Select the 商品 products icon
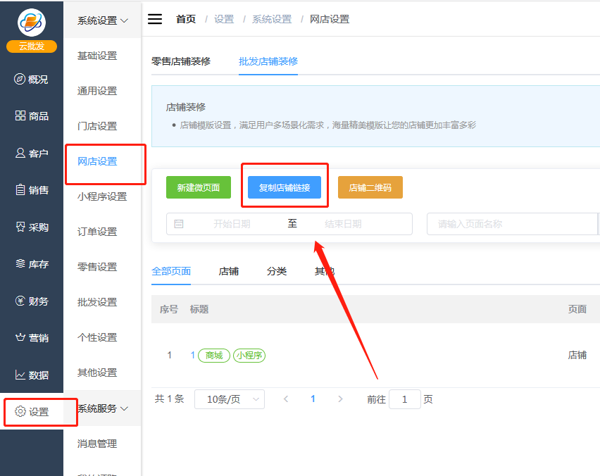This screenshot has height=476, width=600. click(x=31, y=115)
